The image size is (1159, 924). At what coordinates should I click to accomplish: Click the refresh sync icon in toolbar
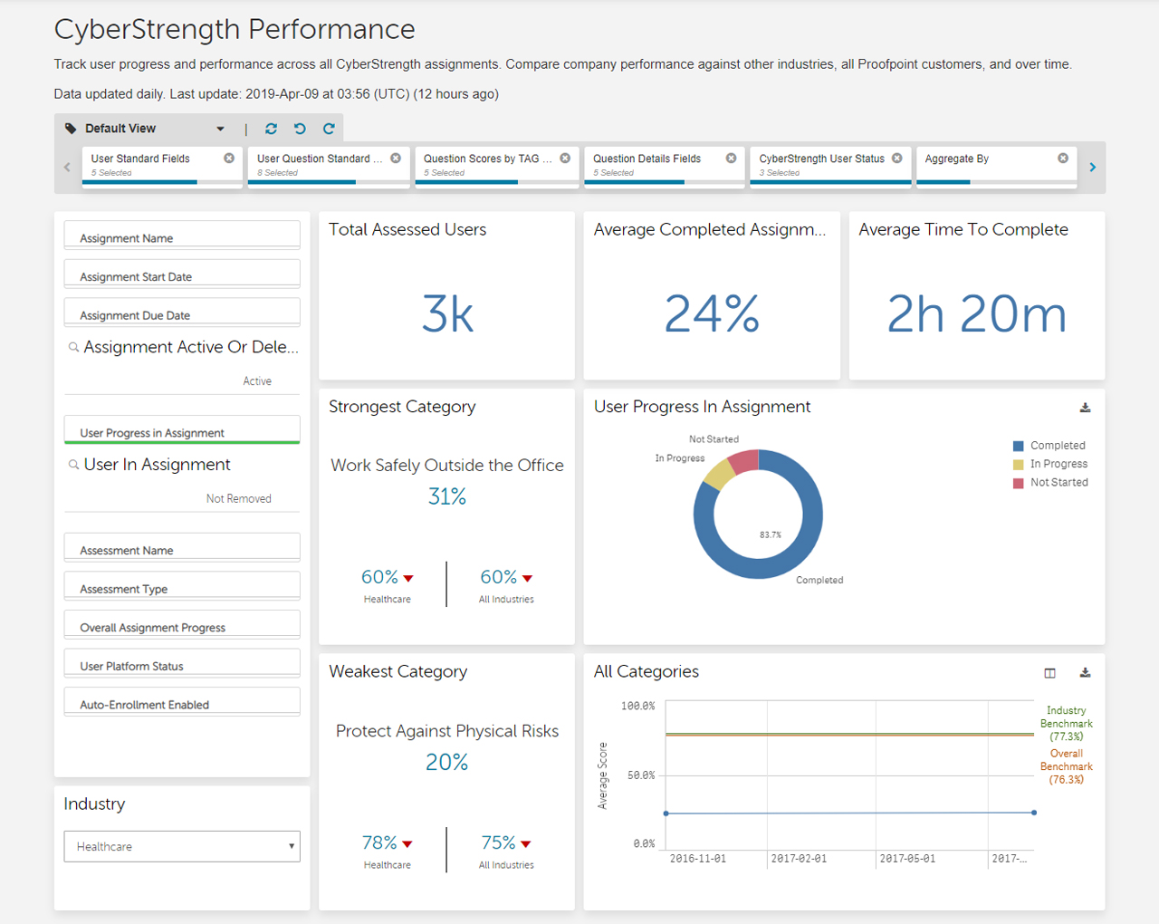pyautogui.click(x=271, y=129)
